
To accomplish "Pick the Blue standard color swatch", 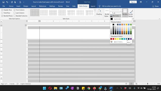I will tap(127, 39).
